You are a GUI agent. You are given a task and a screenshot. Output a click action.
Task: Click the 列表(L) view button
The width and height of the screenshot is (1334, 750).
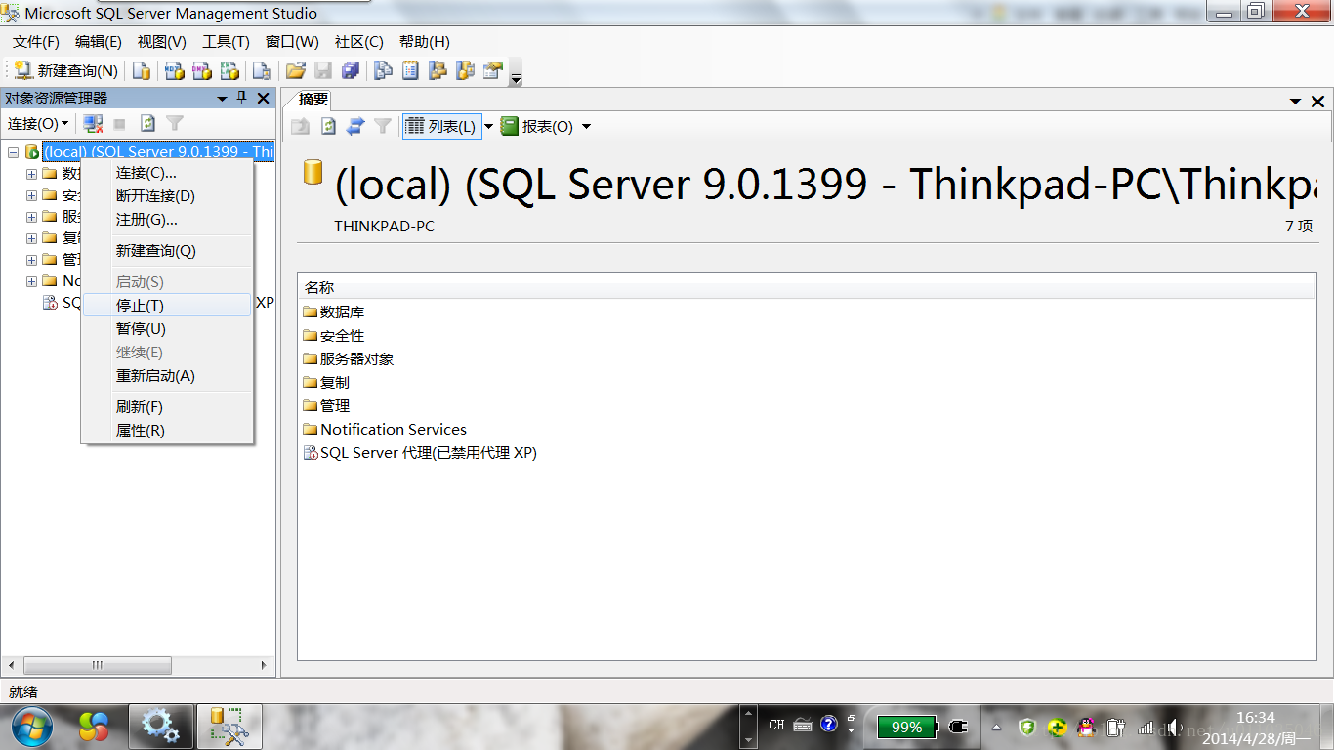coord(441,126)
